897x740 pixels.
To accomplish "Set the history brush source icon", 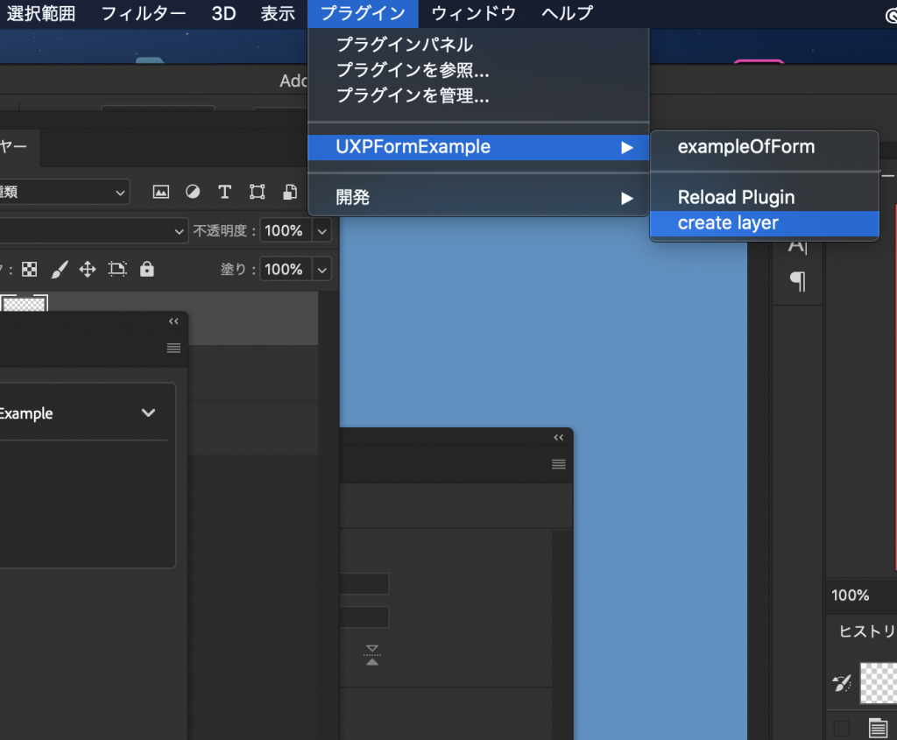I will [843, 684].
